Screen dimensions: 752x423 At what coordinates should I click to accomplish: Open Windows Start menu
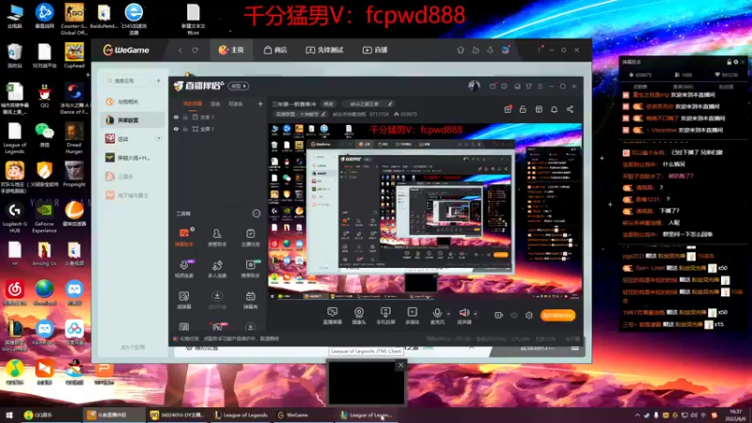tap(9, 415)
